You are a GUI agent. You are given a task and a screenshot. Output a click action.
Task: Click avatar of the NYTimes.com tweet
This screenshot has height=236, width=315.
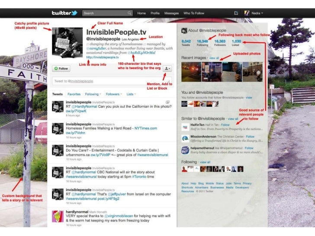tap(58, 128)
